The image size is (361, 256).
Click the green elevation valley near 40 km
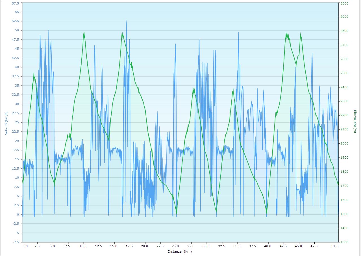(x=266, y=213)
